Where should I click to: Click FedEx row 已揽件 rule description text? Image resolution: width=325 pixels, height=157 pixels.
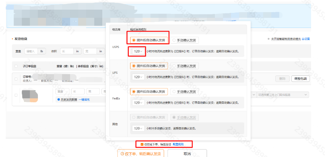[193, 103]
